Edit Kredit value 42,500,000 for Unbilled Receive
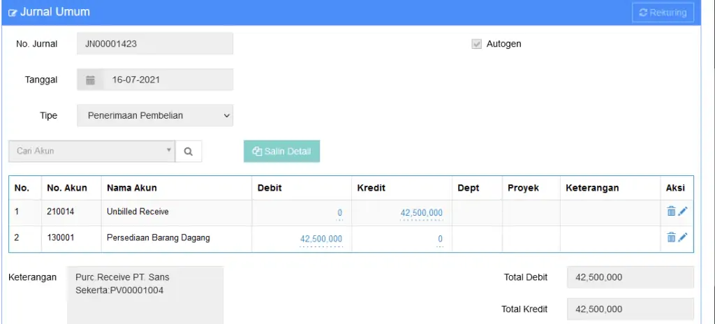Screen dimensions: 715x324 point(421,213)
